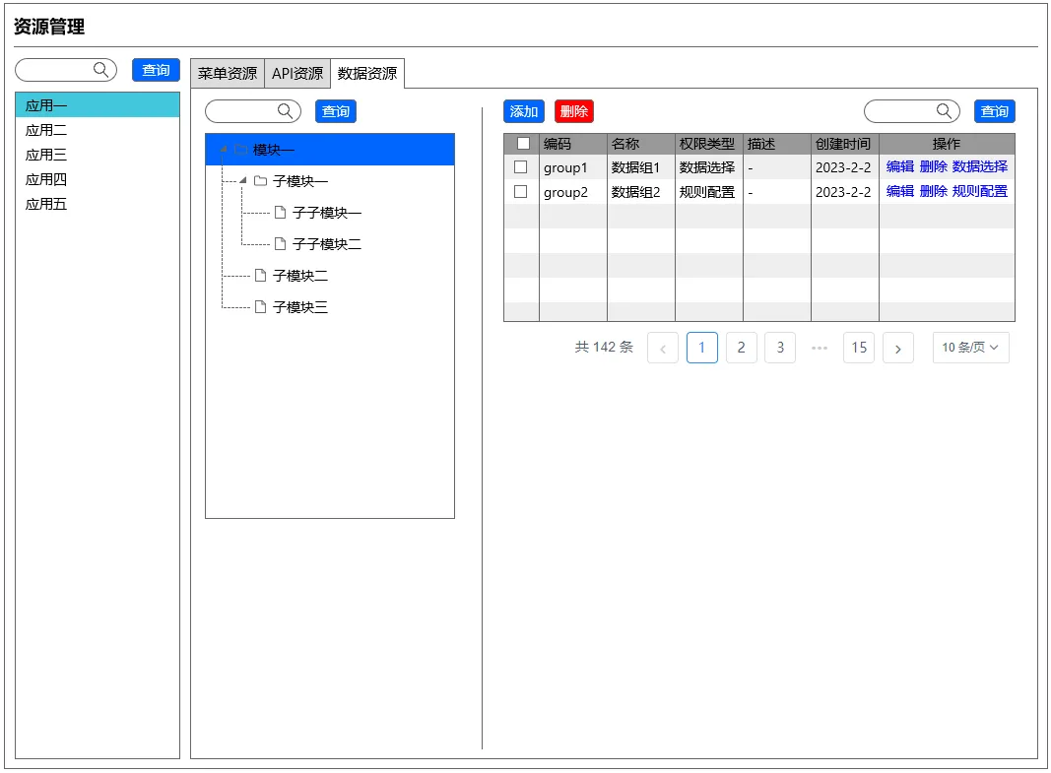Click the 创建时间 column header

coord(845,144)
